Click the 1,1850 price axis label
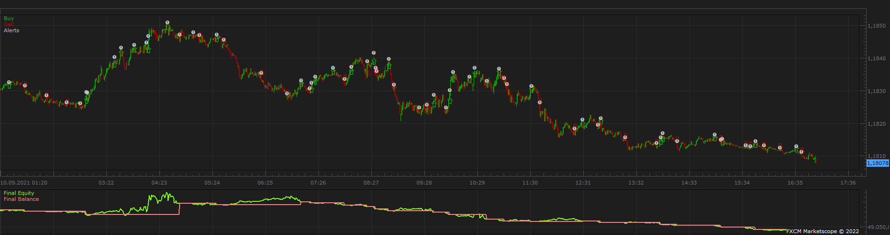 click(x=877, y=26)
